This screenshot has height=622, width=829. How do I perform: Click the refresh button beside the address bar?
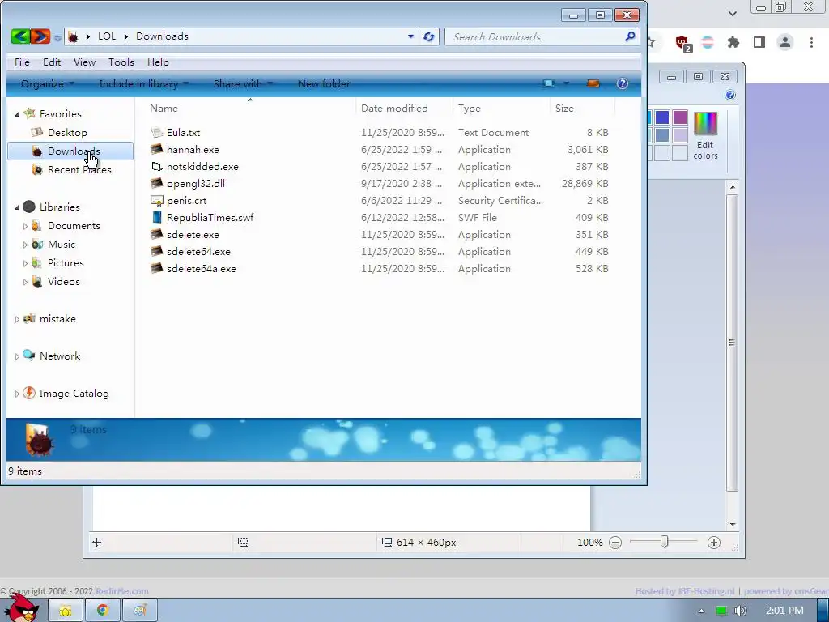pyautogui.click(x=429, y=36)
